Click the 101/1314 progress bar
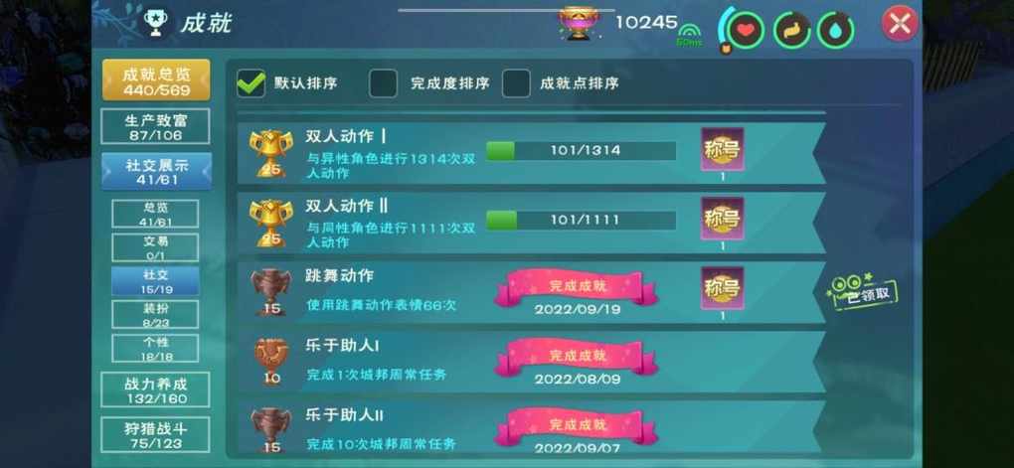The width and height of the screenshot is (1014, 468). [x=581, y=151]
